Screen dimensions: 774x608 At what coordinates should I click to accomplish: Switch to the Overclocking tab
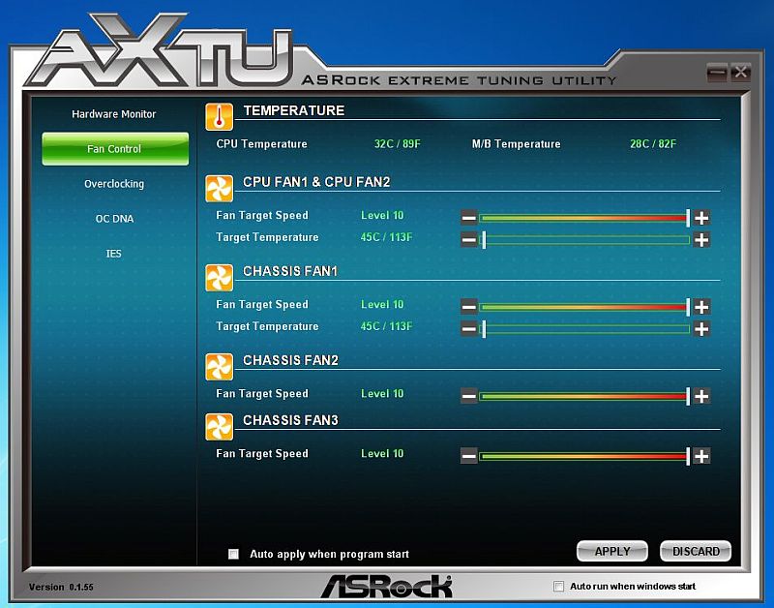click(114, 184)
